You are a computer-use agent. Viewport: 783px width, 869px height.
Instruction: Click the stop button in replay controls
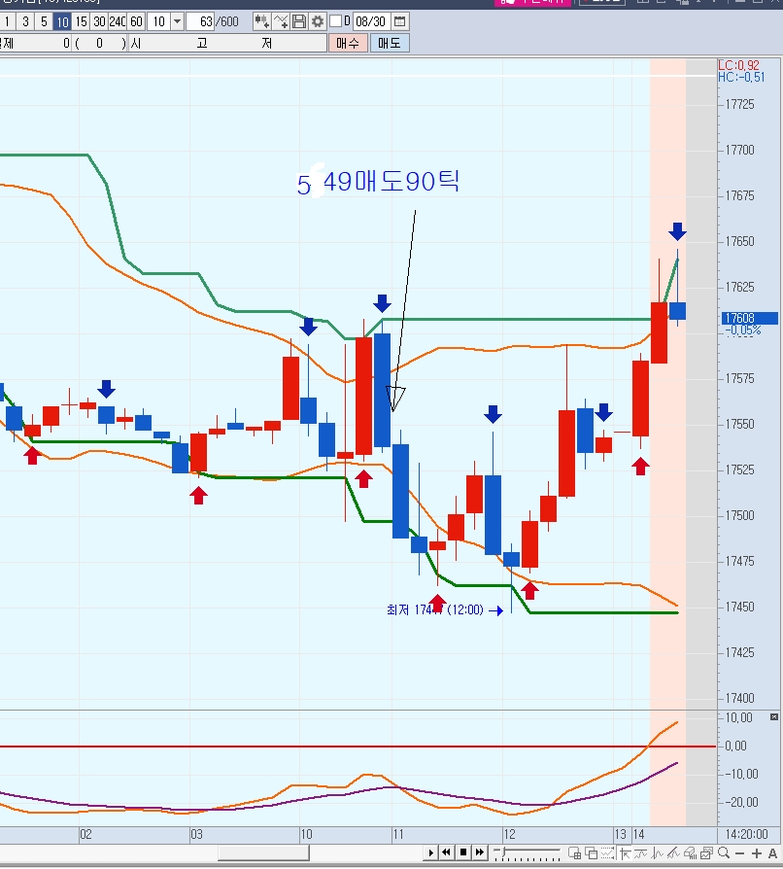coord(463,852)
